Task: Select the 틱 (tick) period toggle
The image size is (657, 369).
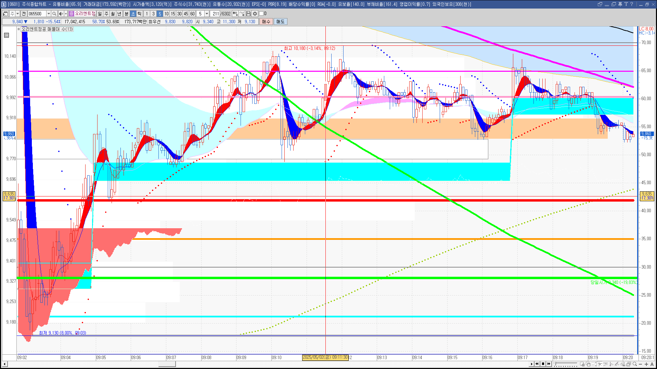Action: [x=140, y=14]
